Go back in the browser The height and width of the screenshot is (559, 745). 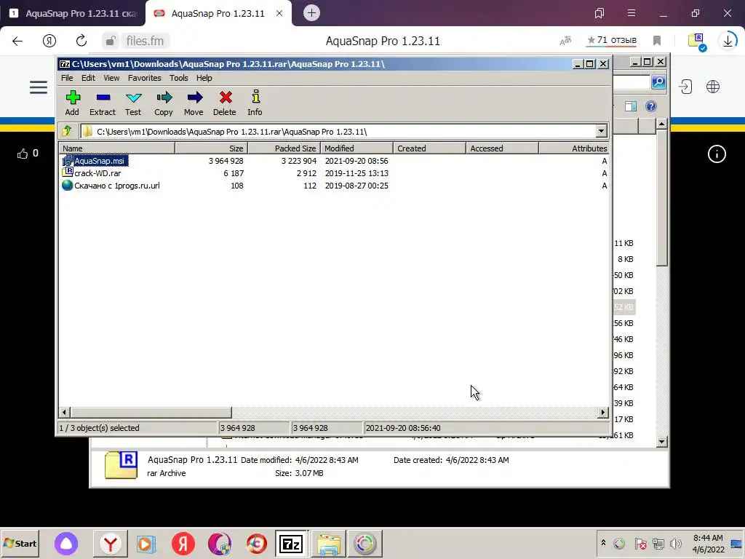point(17,41)
